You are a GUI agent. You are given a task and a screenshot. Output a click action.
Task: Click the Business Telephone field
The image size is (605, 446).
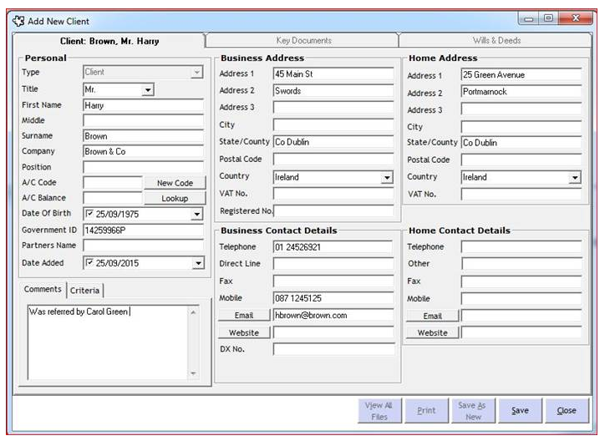pos(333,247)
